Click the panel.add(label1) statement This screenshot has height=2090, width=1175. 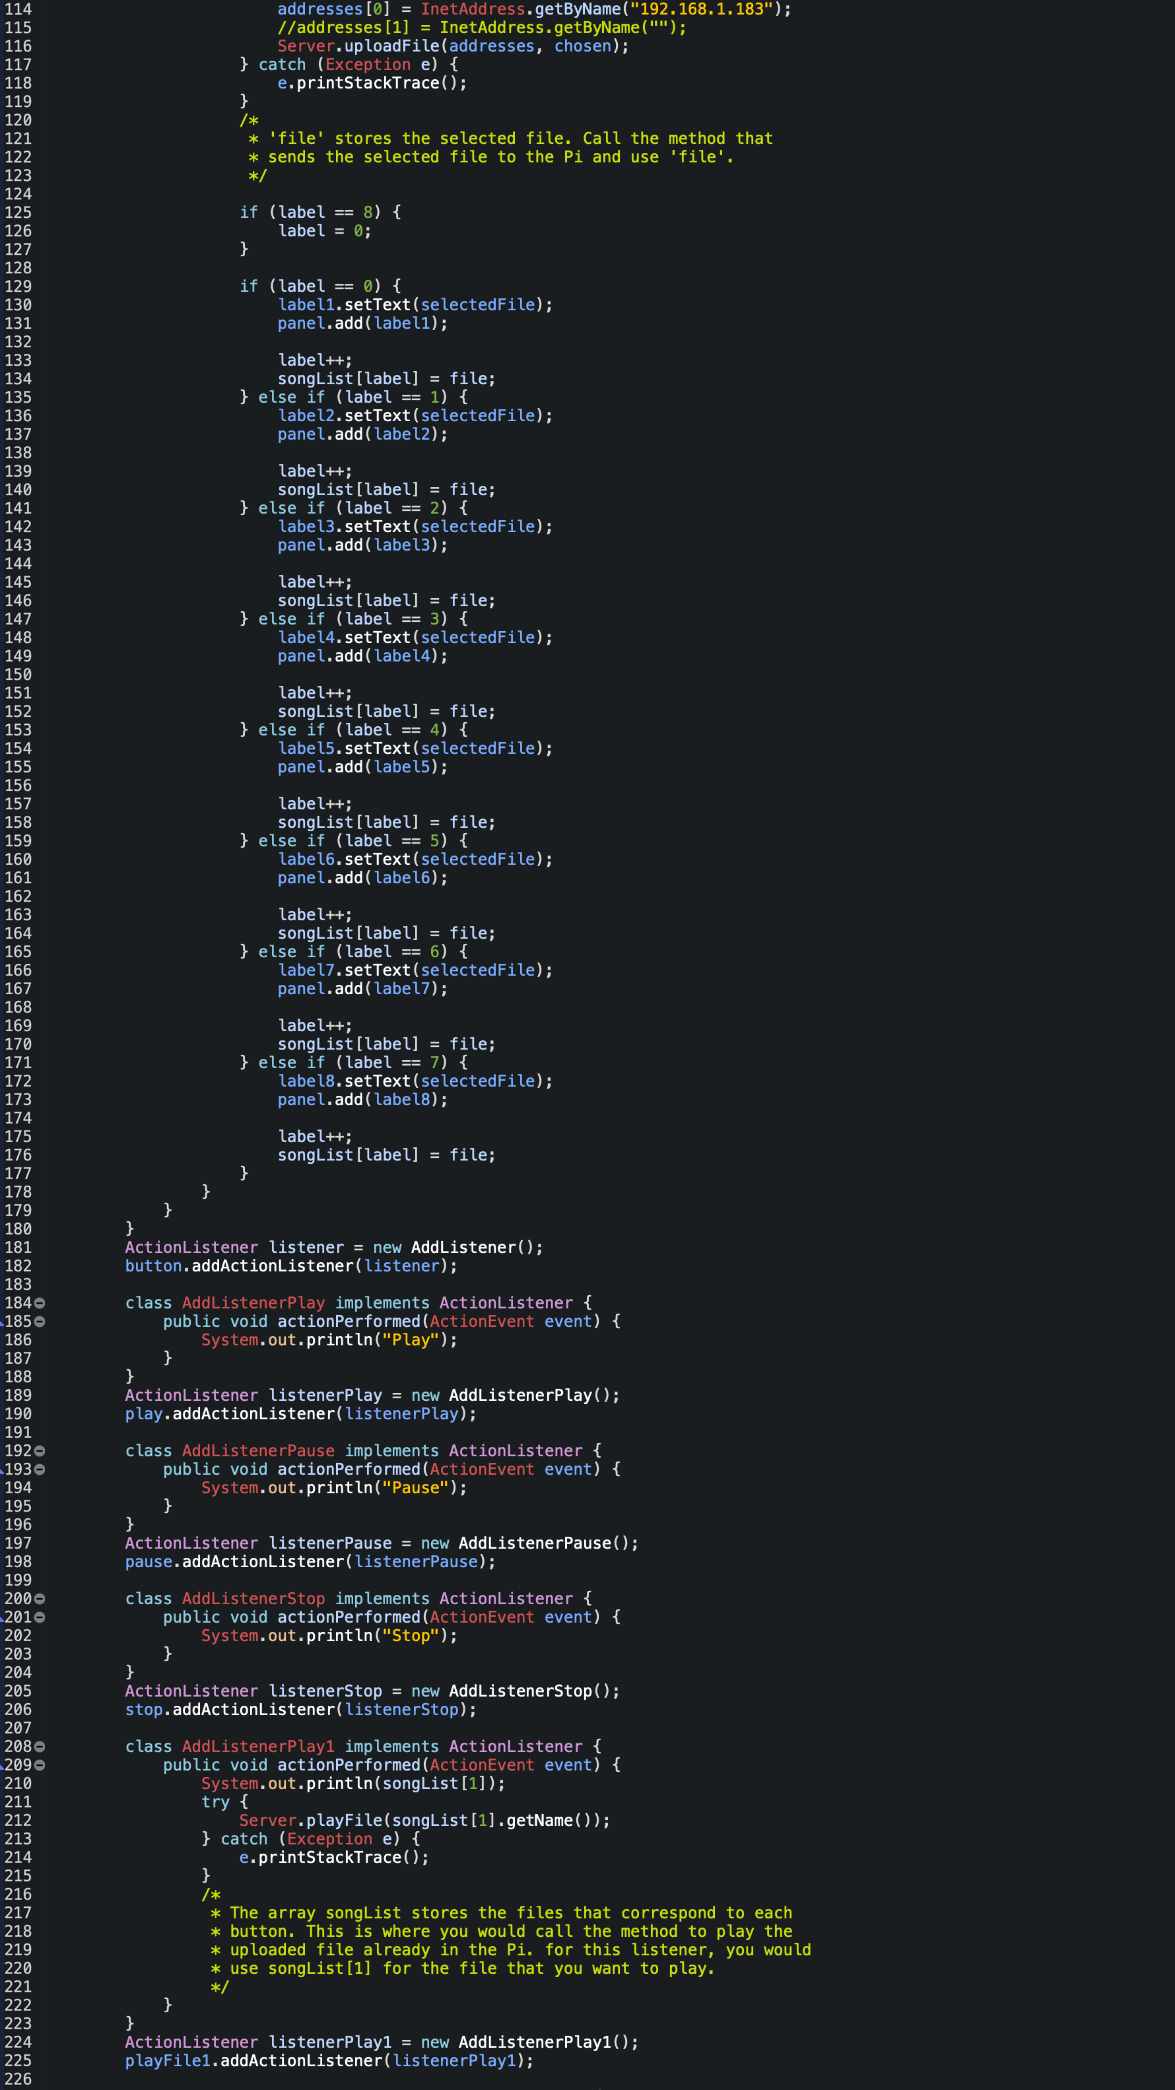click(362, 323)
